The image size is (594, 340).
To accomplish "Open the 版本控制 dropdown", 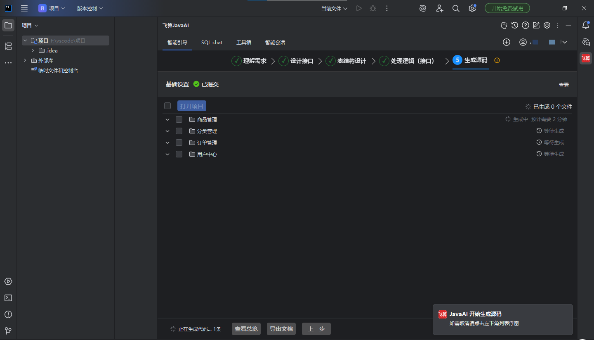I will [90, 8].
